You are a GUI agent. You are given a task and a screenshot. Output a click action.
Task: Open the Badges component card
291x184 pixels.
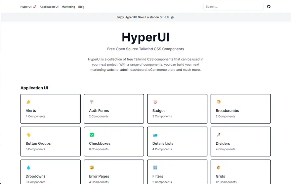coord(177,108)
